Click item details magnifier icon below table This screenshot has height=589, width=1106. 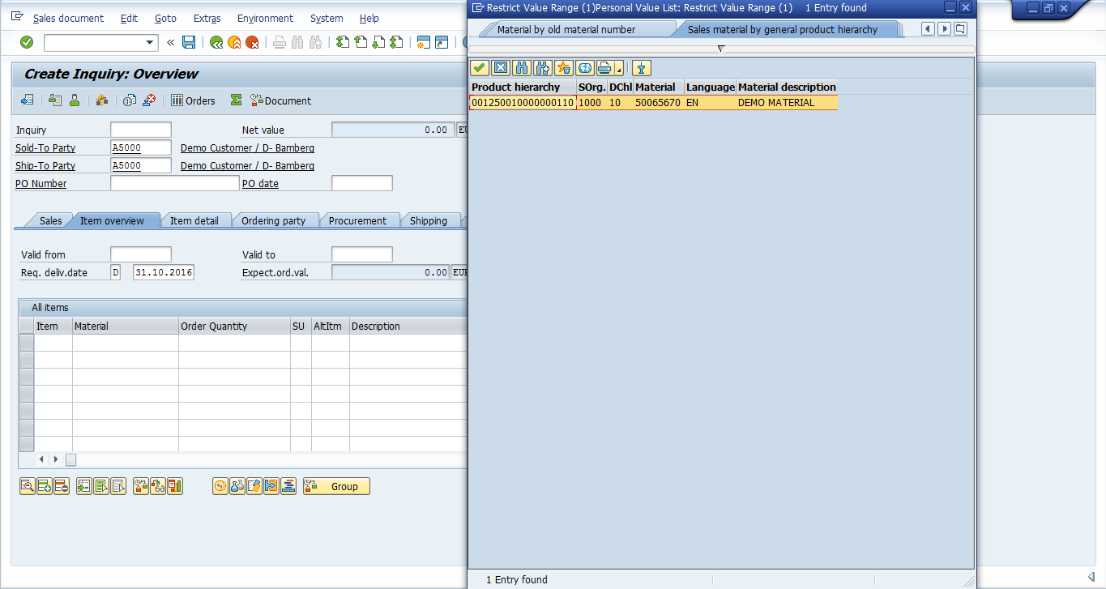point(28,486)
